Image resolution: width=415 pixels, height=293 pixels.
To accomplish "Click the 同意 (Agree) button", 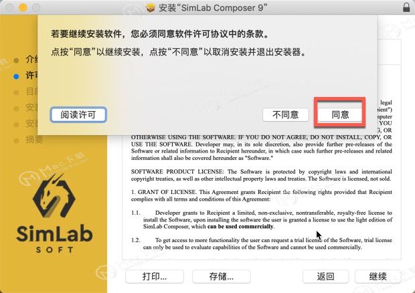I will (x=340, y=115).
